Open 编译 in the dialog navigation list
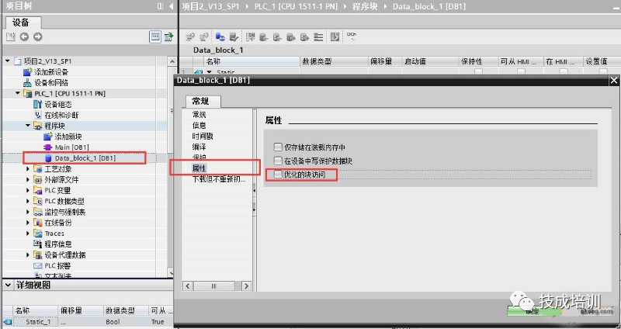The image size is (621, 329). point(199,147)
